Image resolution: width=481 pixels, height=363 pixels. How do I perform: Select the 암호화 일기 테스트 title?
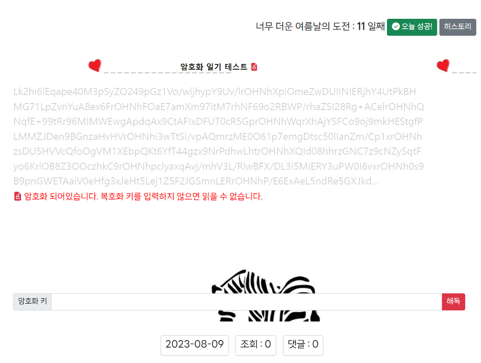[x=214, y=67]
